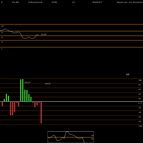143x143 pixels.
Task: Click the RSI axis label 70
Action: [2, 33]
